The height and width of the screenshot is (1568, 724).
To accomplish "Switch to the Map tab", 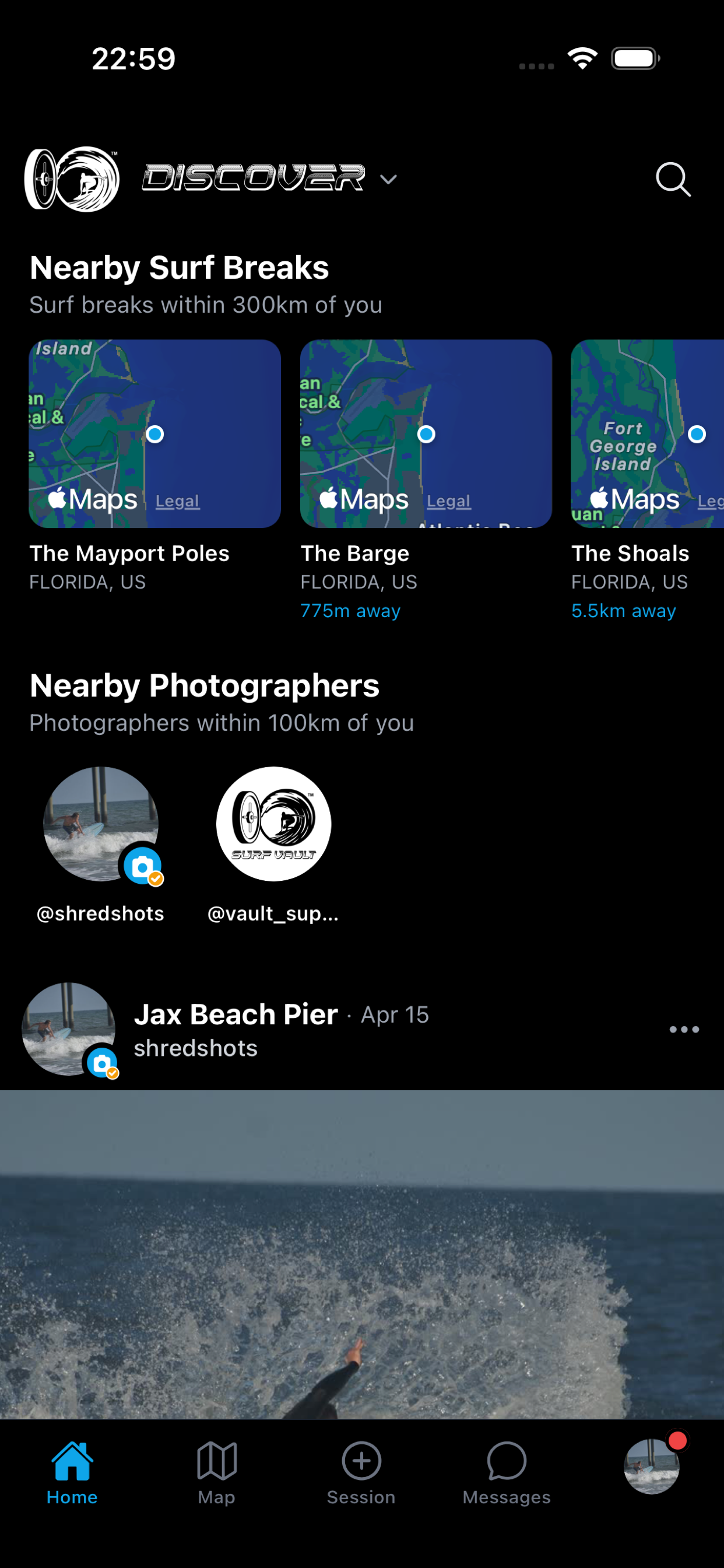I will click(x=217, y=1473).
